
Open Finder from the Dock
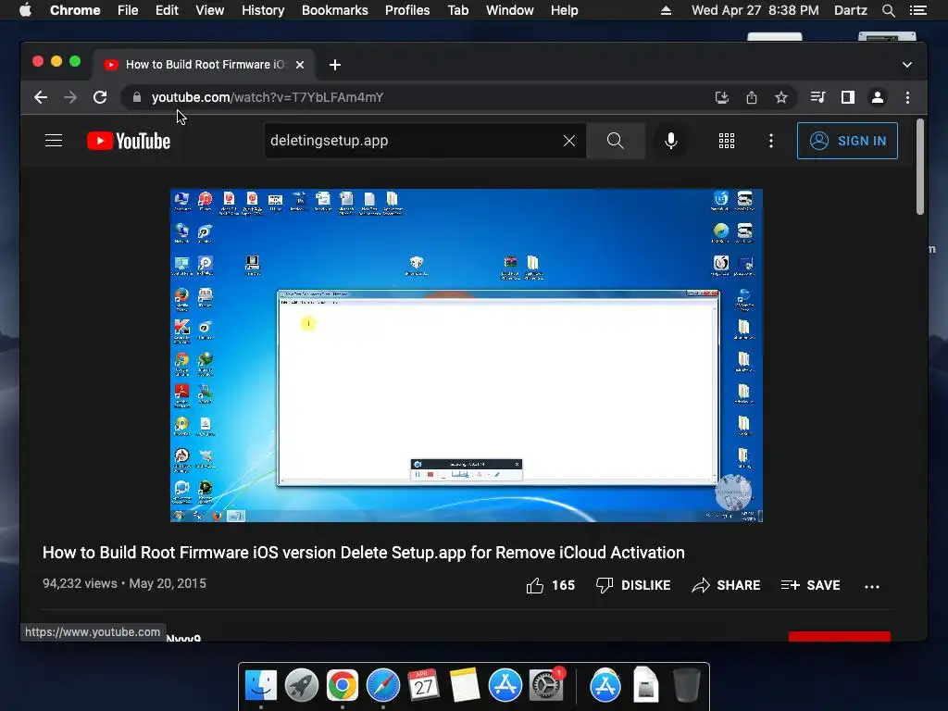(x=261, y=686)
